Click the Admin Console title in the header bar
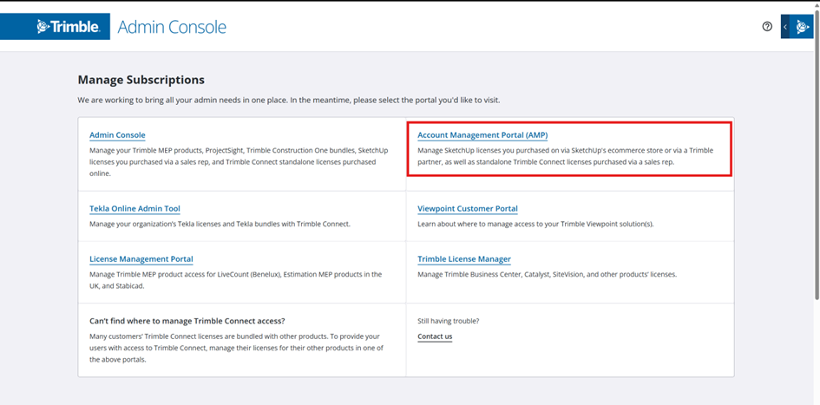Screen dimensions: 820x405 [x=172, y=27]
